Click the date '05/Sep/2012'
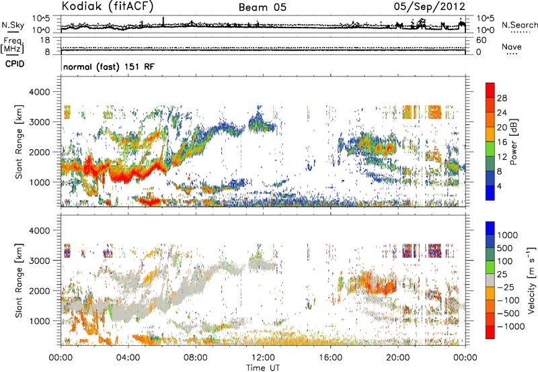The height and width of the screenshot is (372, 538). pos(430,7)
